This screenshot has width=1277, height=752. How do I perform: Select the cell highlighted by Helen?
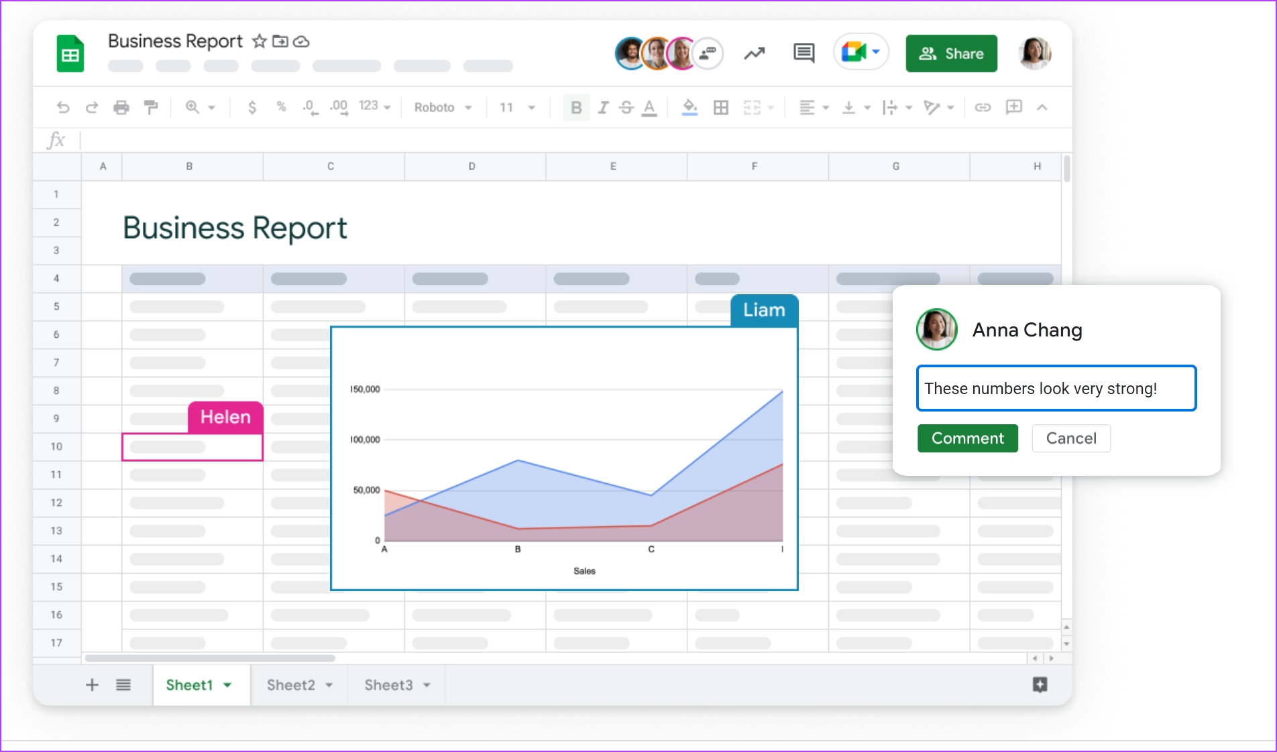192,447
